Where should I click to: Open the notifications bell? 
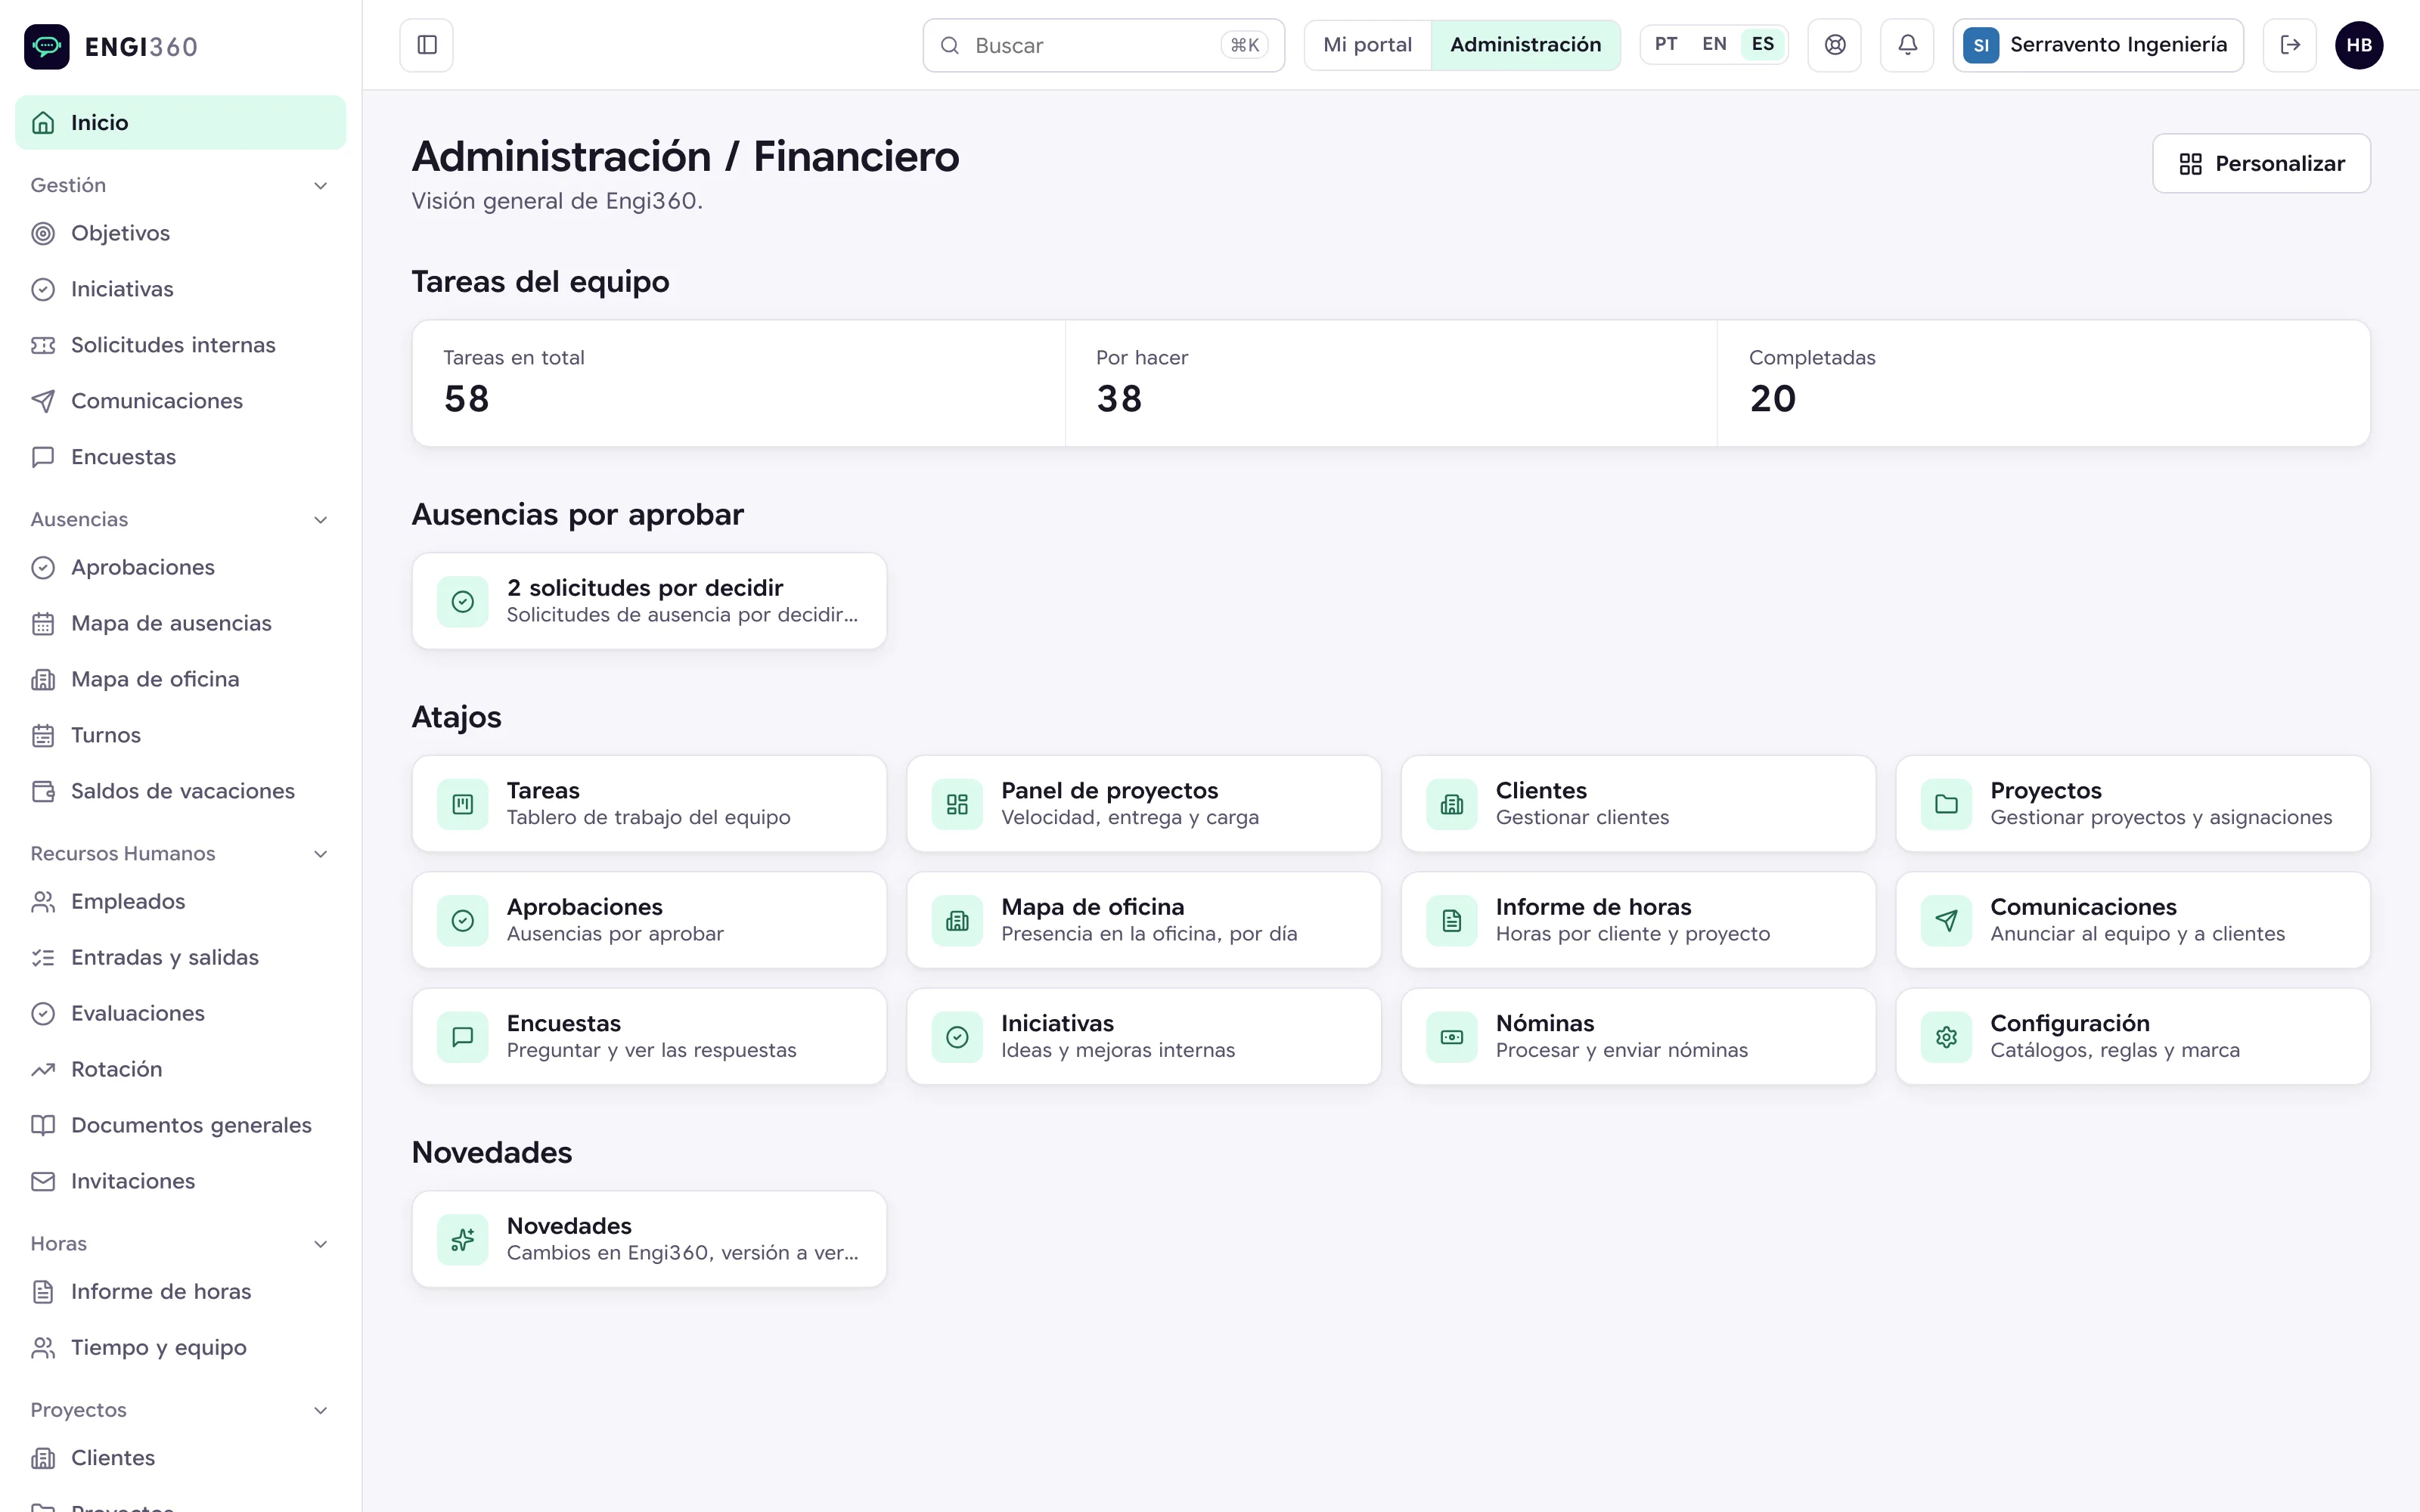pos(1908,45)
